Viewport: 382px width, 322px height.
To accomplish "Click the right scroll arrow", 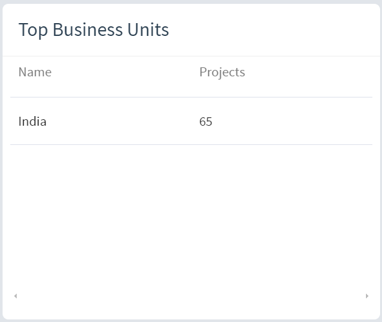I will click(x=367, y=296).
